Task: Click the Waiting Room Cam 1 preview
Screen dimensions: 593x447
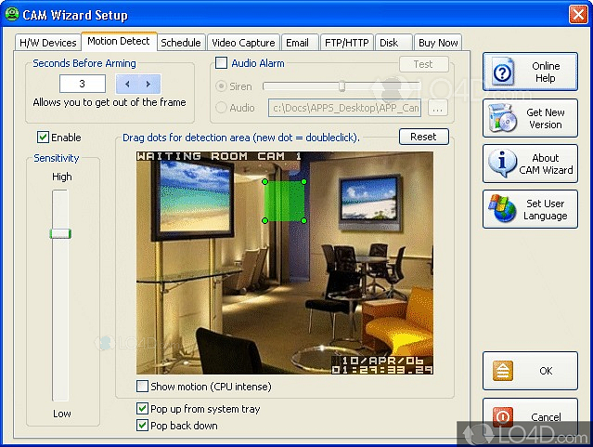Action: pos(285,263)
